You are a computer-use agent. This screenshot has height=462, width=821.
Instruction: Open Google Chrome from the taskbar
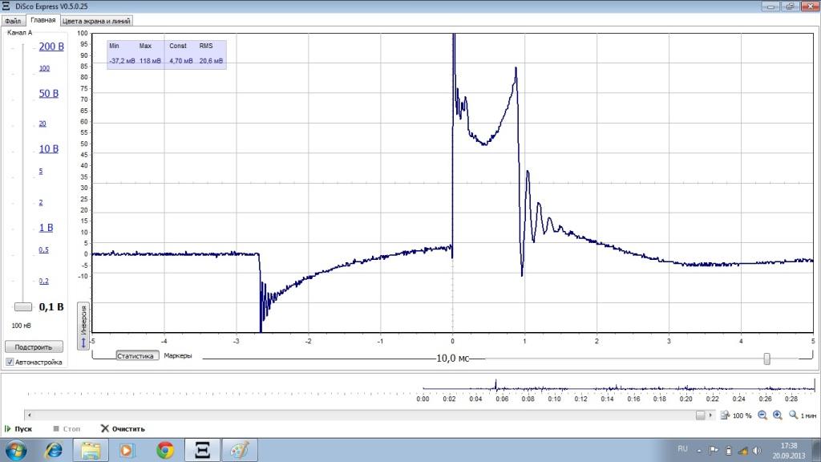point(165,450)
